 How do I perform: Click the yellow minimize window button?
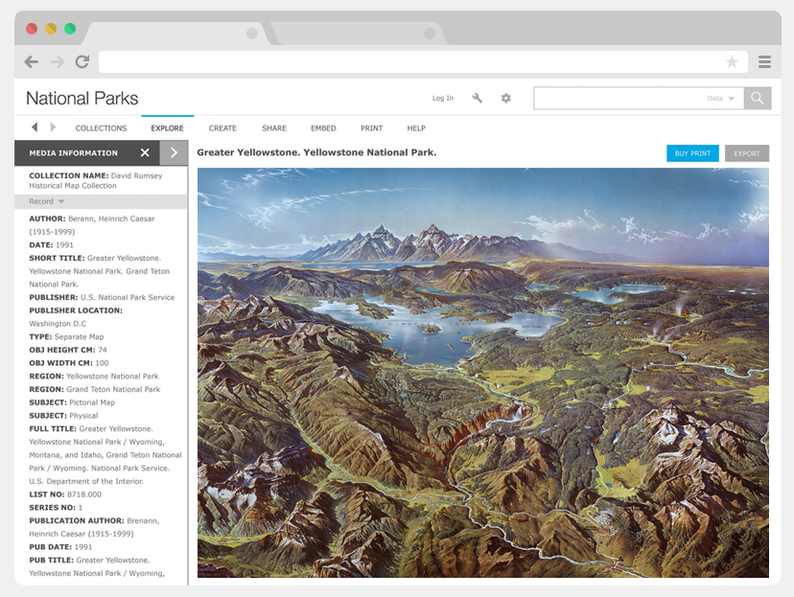(51, 29)
